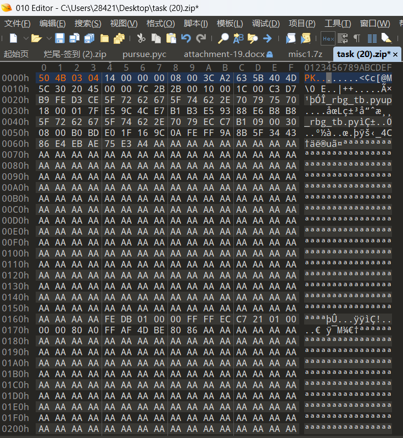Viewport: 403px width, 438px height.
Task: Click the '_rbg_tb.pyup' ASCII text in row 0020h
Action: pos(359,100)
